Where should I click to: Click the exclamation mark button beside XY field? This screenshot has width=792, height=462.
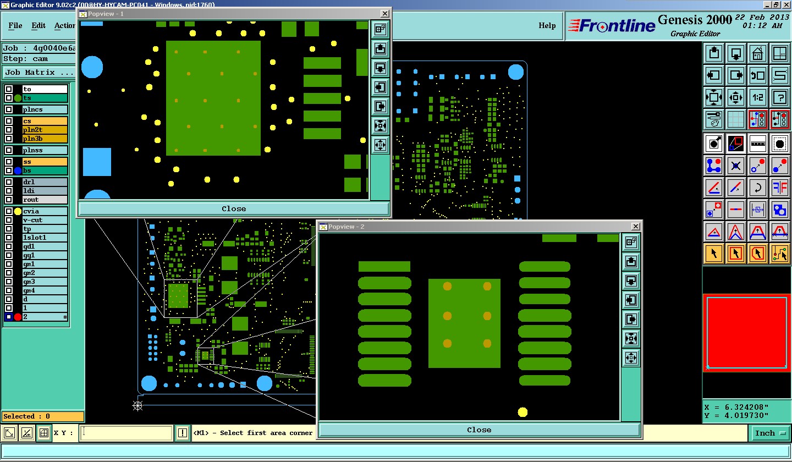[183, 433]
